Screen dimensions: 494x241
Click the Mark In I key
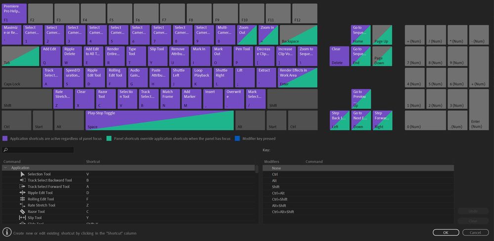pos(200,56)
